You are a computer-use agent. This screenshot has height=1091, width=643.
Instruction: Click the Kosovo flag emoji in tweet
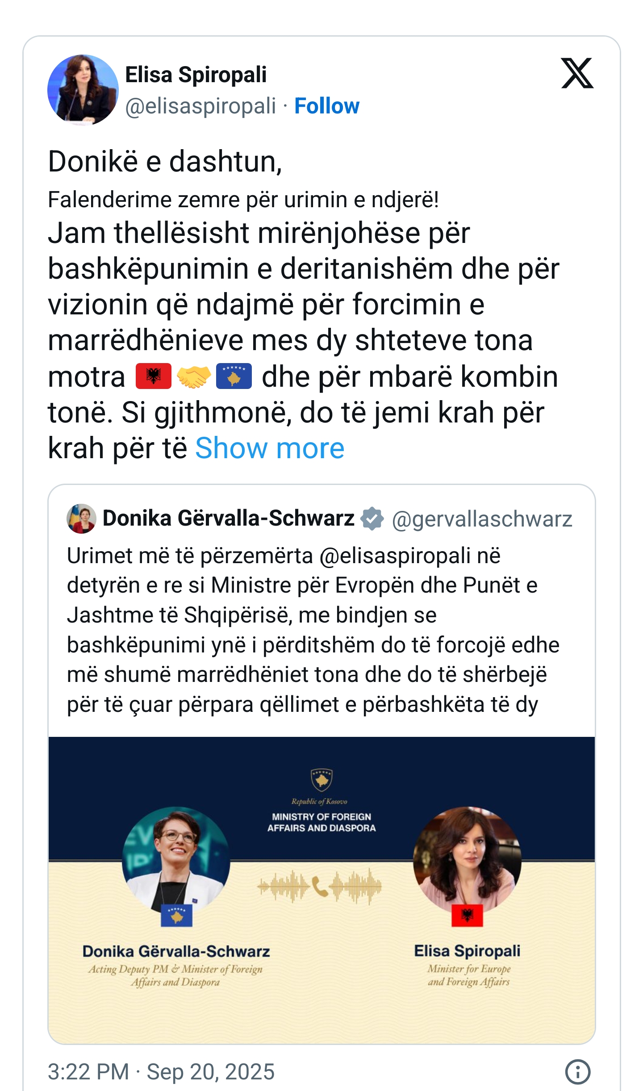234,376
